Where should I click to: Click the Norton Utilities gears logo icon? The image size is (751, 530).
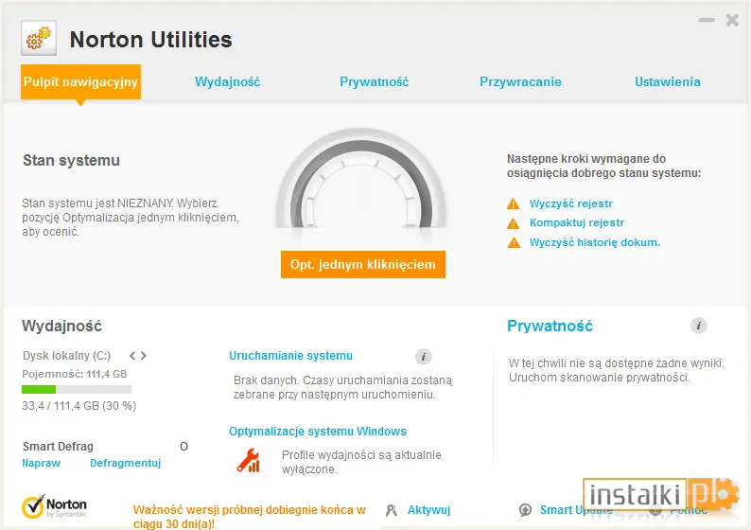click(x=39, y=38)
